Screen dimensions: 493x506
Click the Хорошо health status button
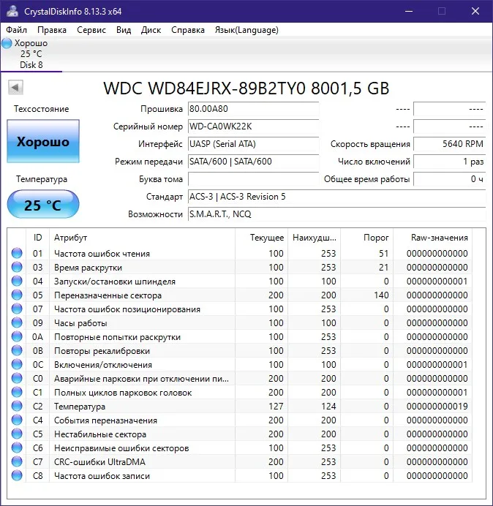43,141
